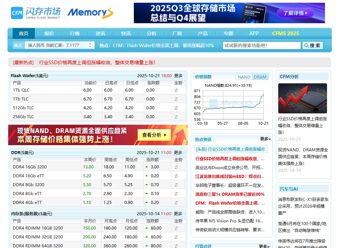Click the 查看分析 banner button
Image resolution: width=340 pixels, height=248 pixels.
click(155, 135)
